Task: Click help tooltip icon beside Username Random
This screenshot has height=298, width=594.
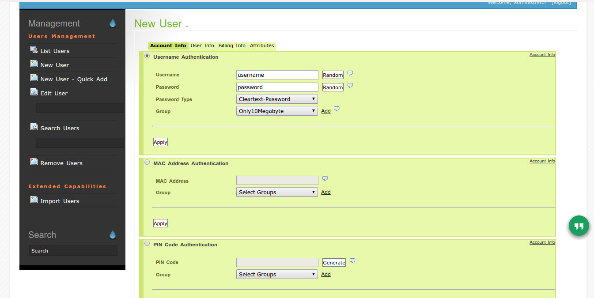Action: [x=350, y=73]
